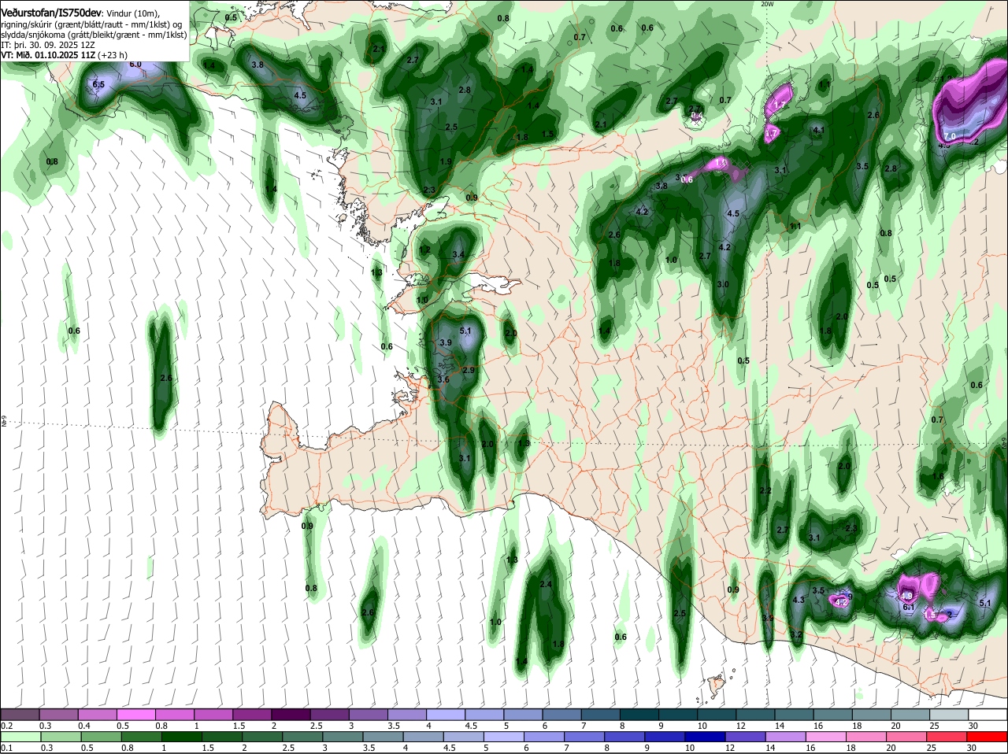Click the 6.5 precipitation value on the map
This screenshot has height=754, width=1008.
tap(98, 84)
